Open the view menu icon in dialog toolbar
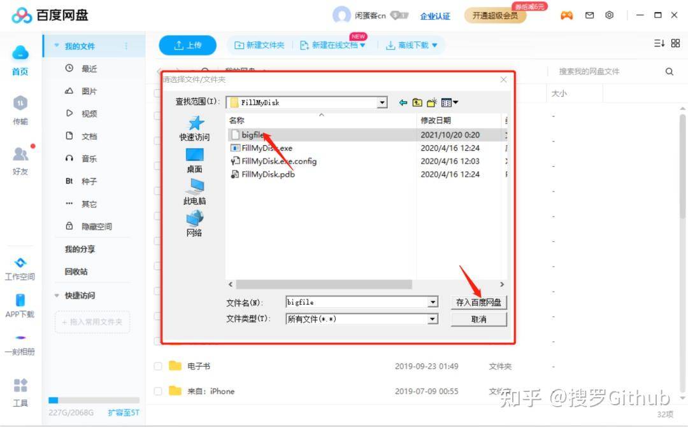 [449, 102]
